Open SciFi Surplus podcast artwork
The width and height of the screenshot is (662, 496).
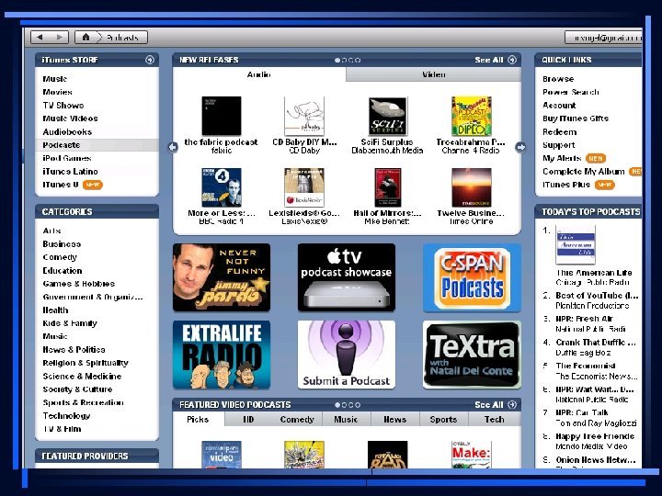pyautogui.click(x=388, y=116)
